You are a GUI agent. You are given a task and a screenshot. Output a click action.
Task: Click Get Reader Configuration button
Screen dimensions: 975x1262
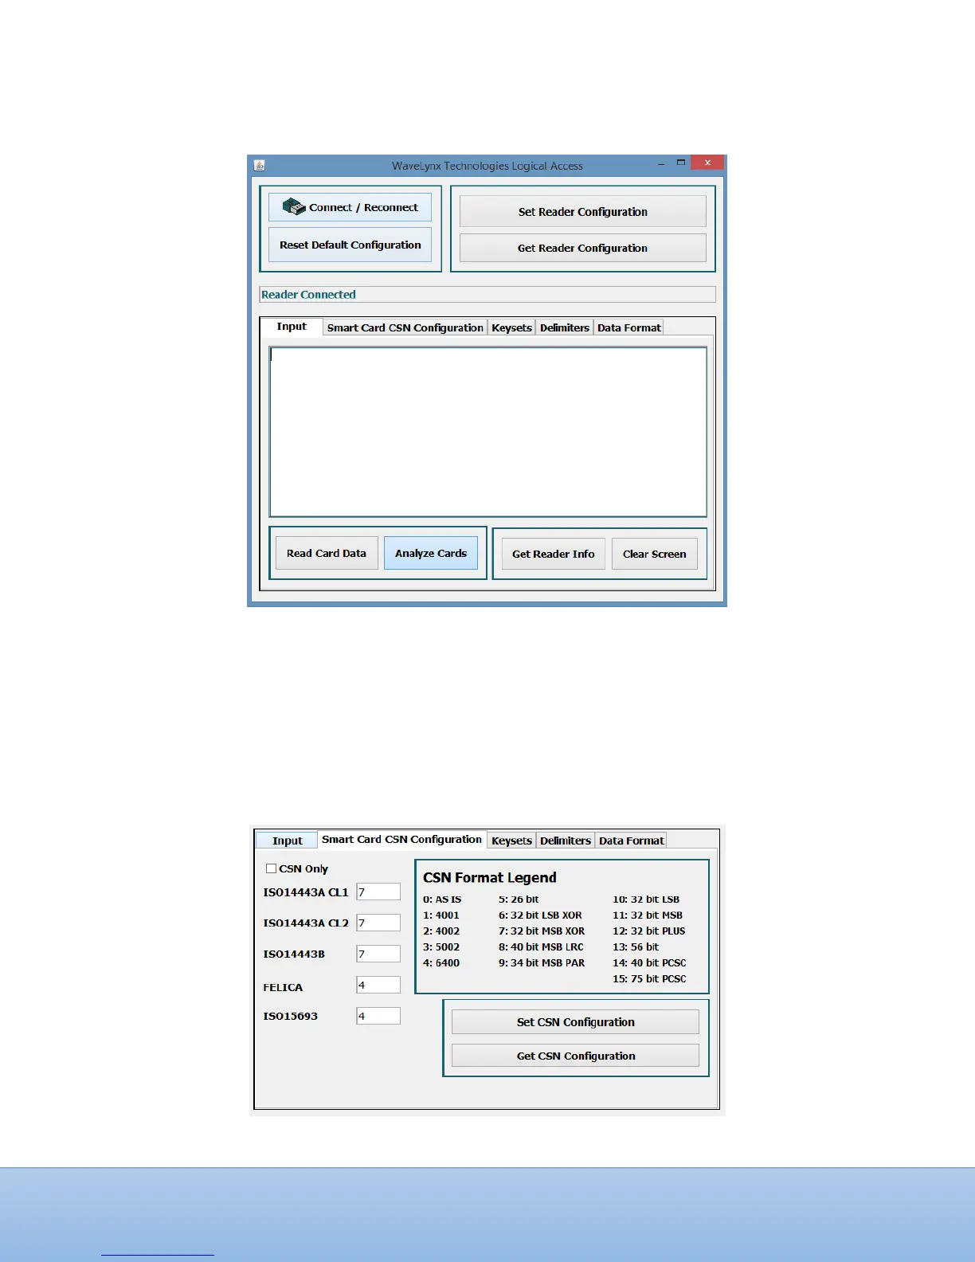click(582, 248)
